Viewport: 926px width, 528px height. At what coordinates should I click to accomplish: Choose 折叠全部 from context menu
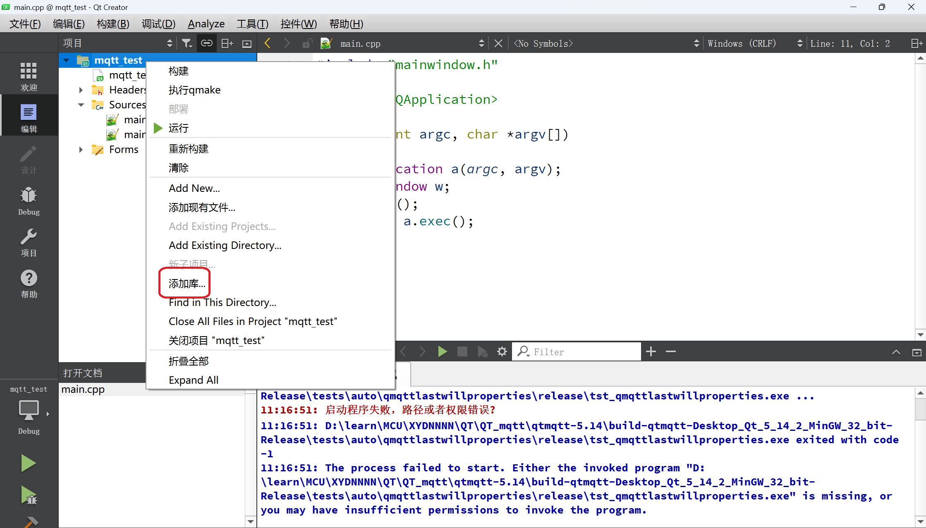(270, 361)
